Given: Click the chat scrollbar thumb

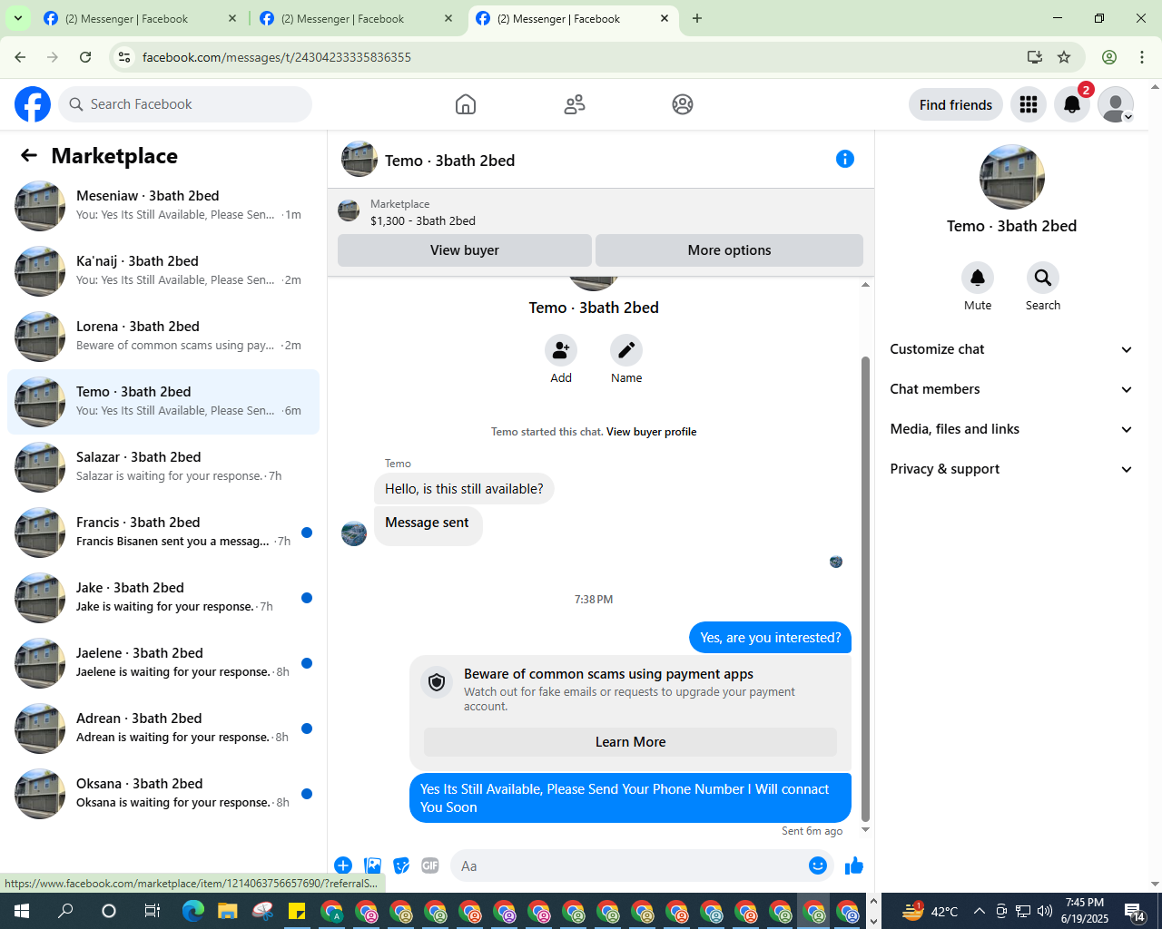Looking at the screenshot, I should pyautogui.click(x=865, y=589).
